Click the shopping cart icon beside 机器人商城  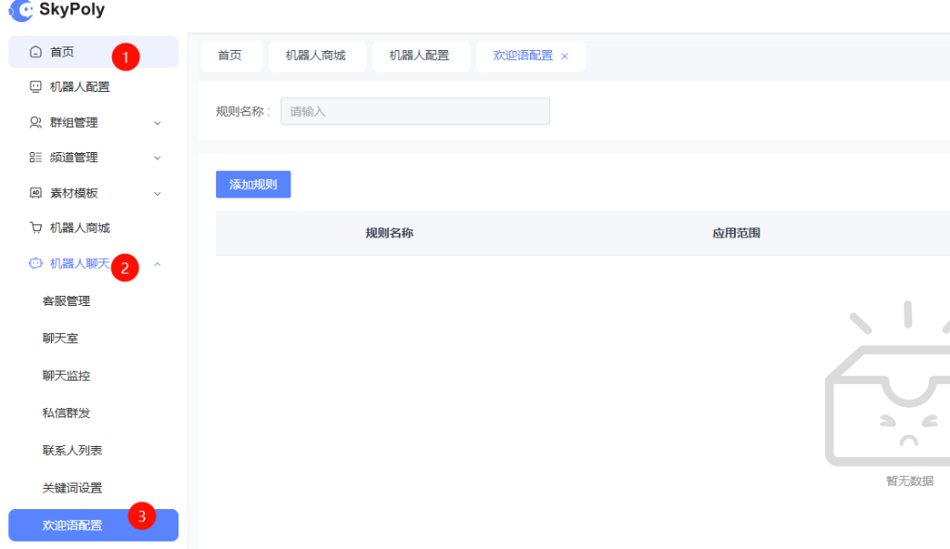pyautogui.click(x=35, y=228)
